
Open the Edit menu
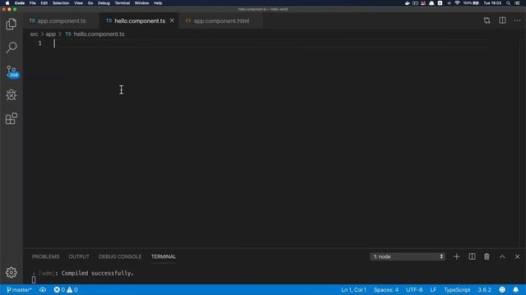coord(44,3)
